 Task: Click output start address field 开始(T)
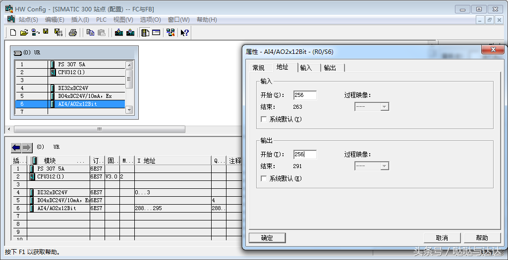[x=305, y=154]
